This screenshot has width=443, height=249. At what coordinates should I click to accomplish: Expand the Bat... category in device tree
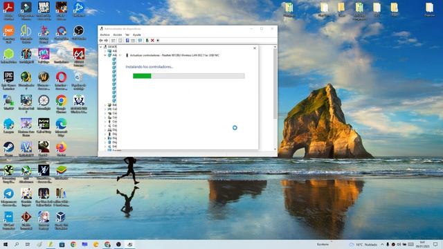pos(105,104)
